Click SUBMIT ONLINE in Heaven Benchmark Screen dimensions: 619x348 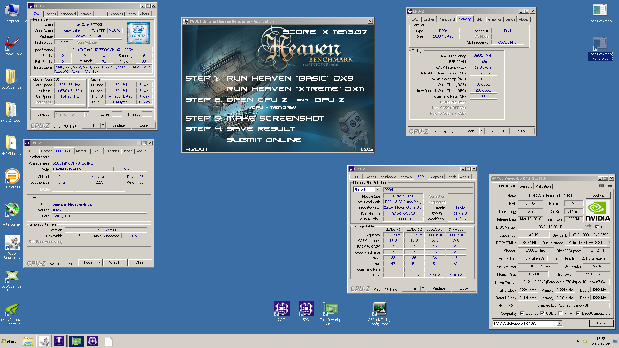[264, 140]
